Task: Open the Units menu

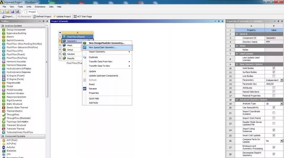Action: coord(29,7)
